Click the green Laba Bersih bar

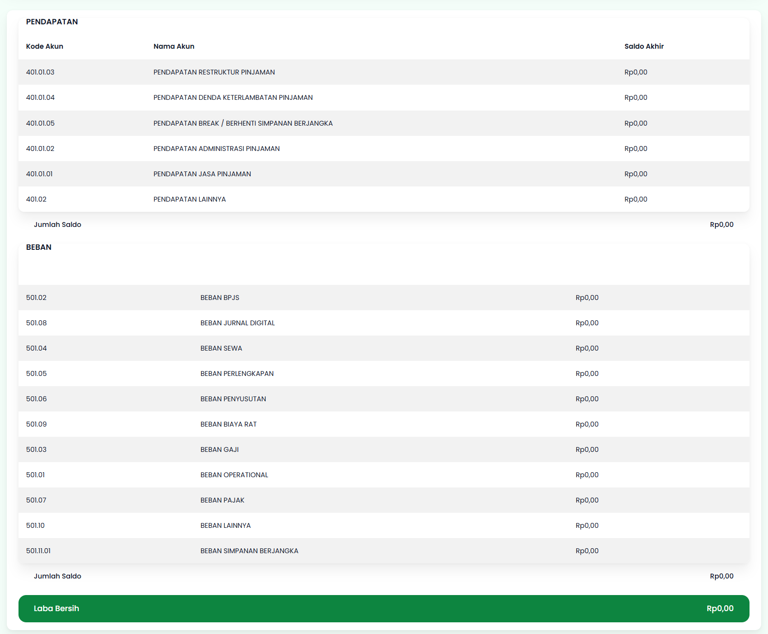click(384, 609)
